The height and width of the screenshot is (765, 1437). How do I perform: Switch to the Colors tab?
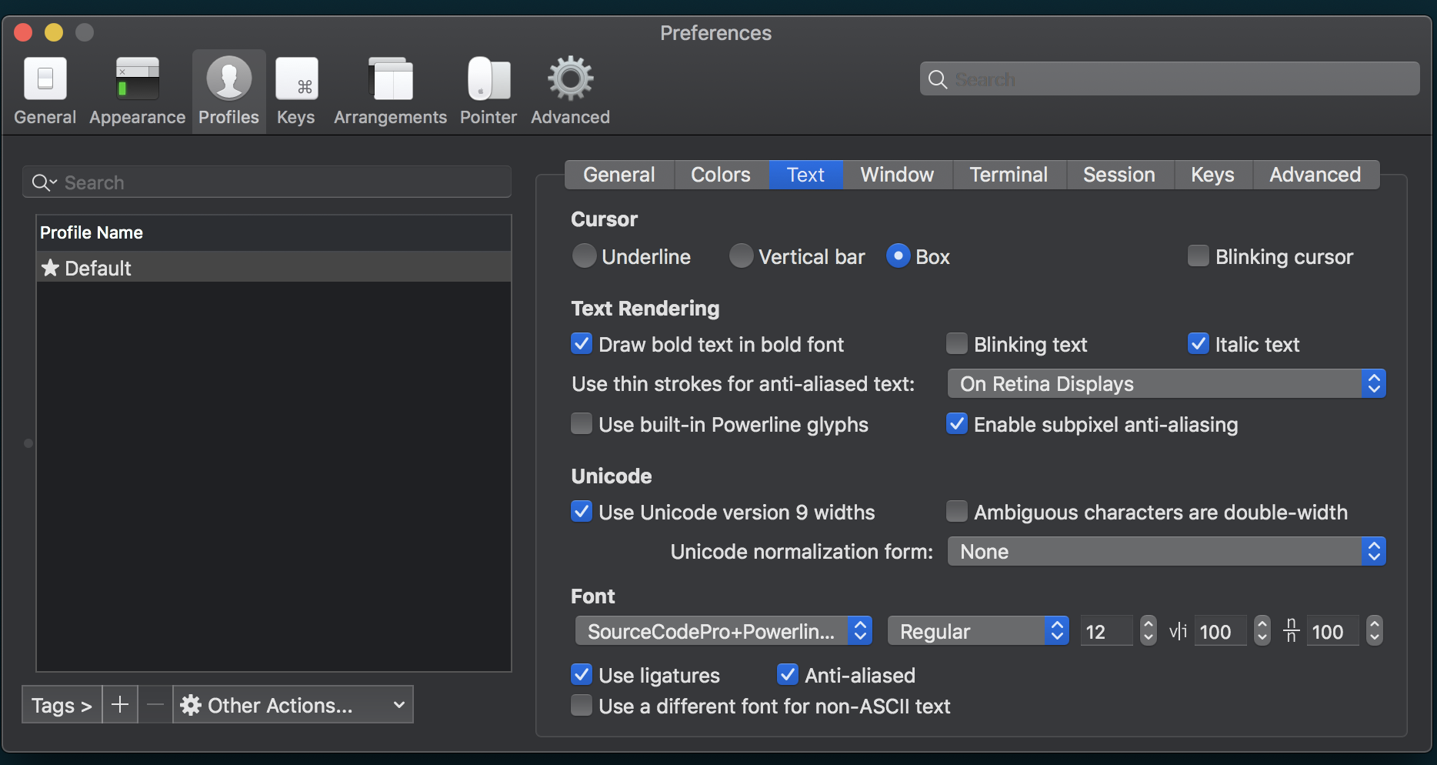[721, 175]
